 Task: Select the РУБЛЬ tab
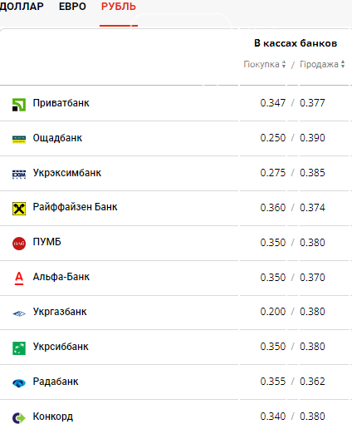(119, 7)
